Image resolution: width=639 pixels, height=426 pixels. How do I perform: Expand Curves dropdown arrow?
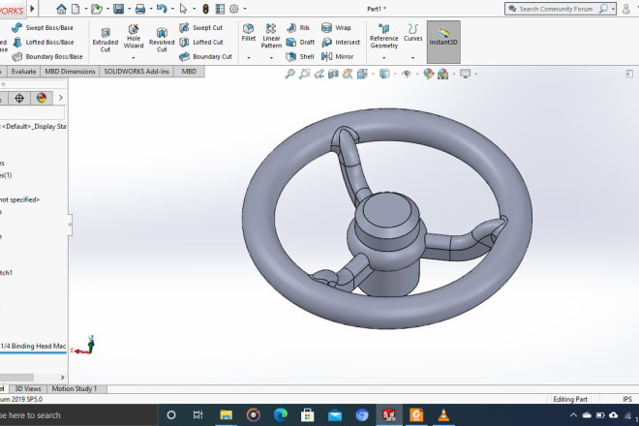point(412,58)
